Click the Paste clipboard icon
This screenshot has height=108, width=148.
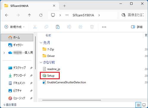58,27
